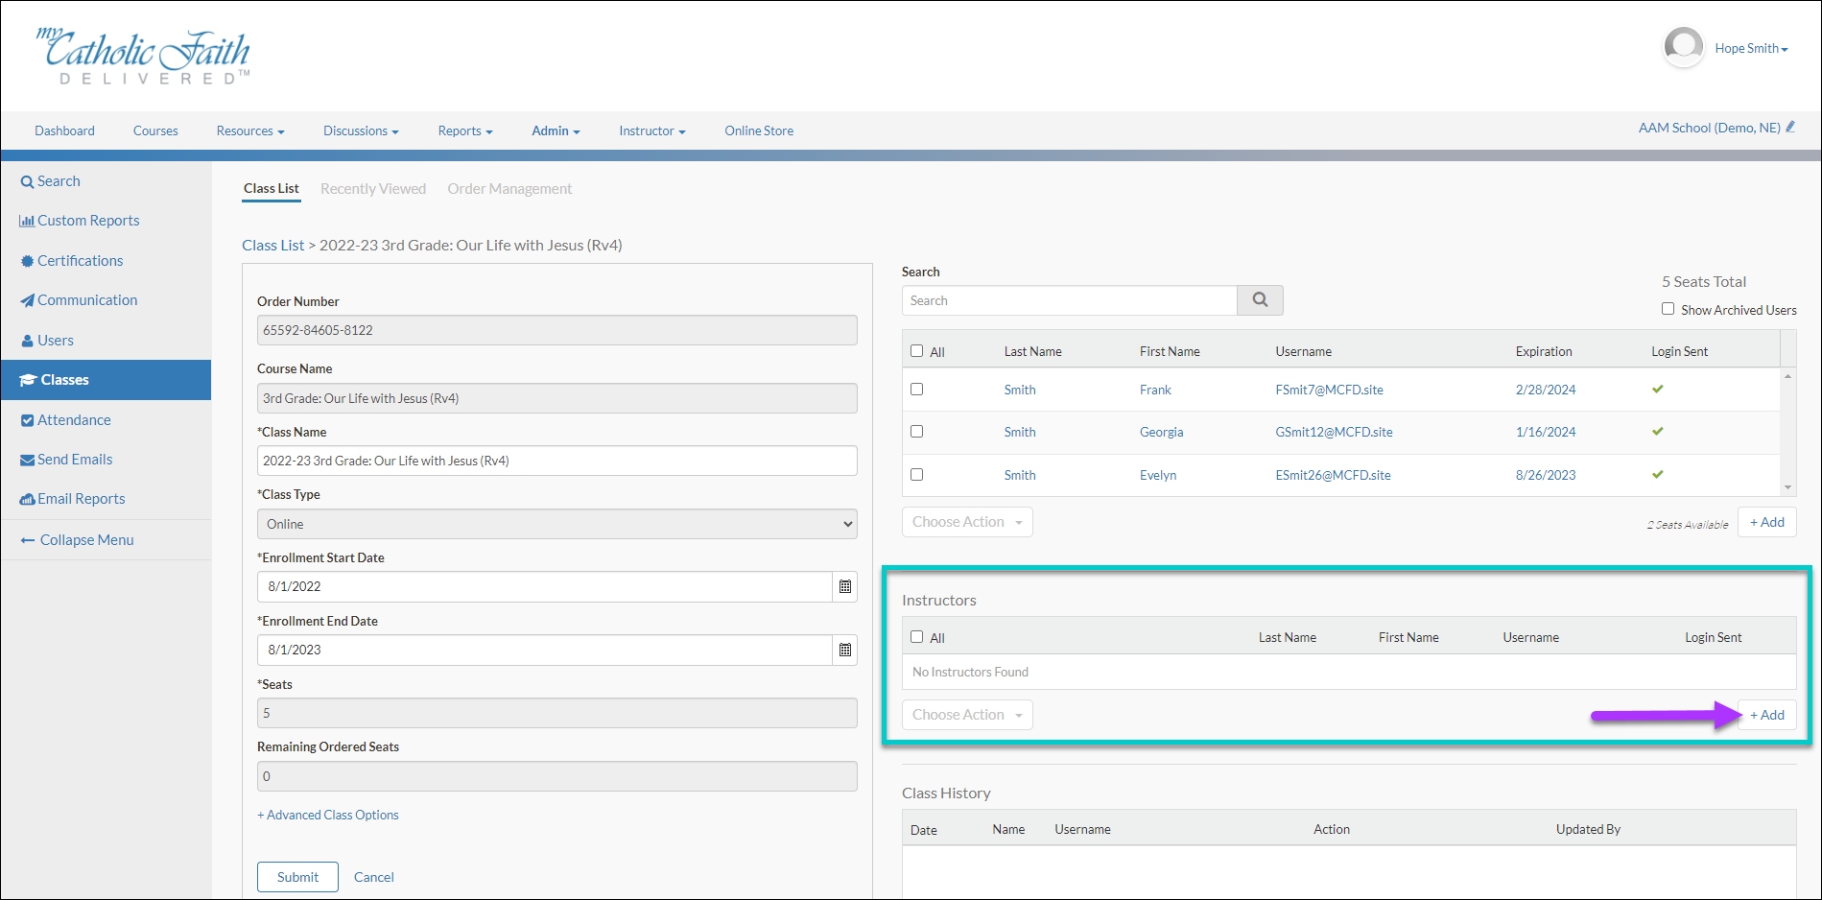Click the Send Emails envelope icon
Image resolution: width=1822 pixels, height=900 pixels.
pyautogui.click(x=27, y=460)
